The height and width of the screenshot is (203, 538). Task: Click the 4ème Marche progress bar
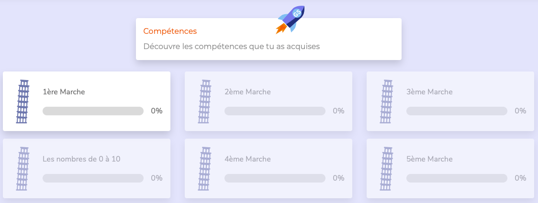(275, 178)
